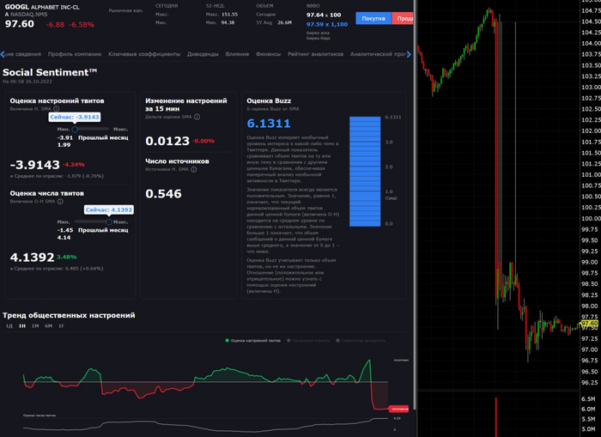This screenshot has width=601, height=437.
Task: Click the tweet sentiment min-max slider handle
Action: (x=76, y=128)
